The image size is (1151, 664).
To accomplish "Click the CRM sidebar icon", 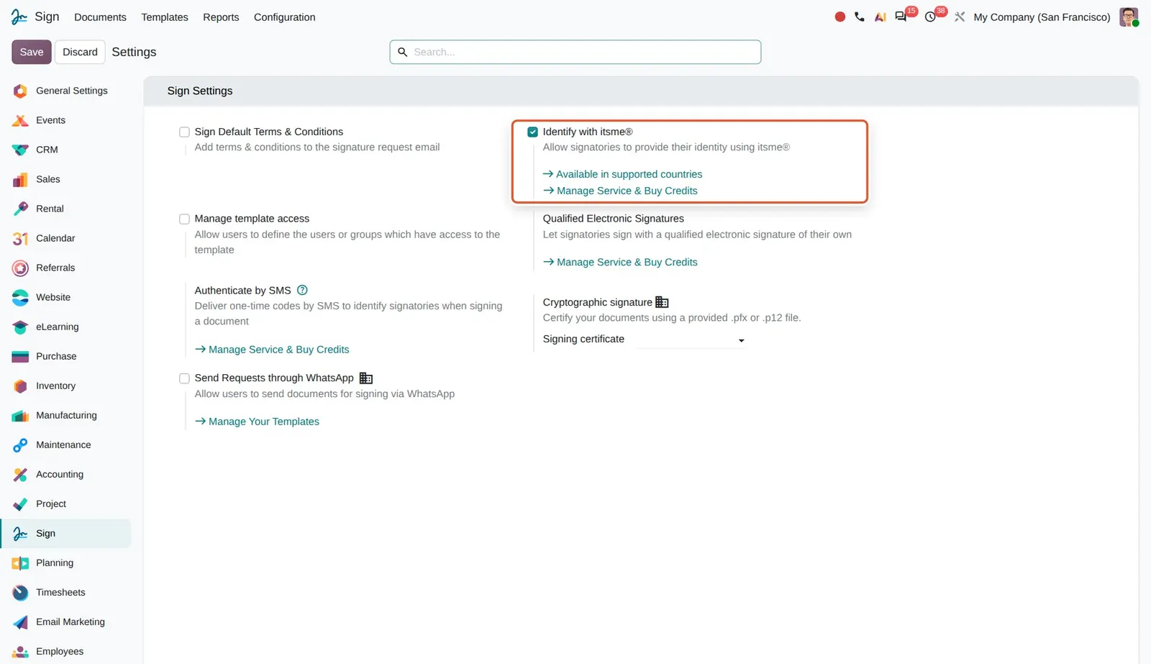I will pos(20,150).
